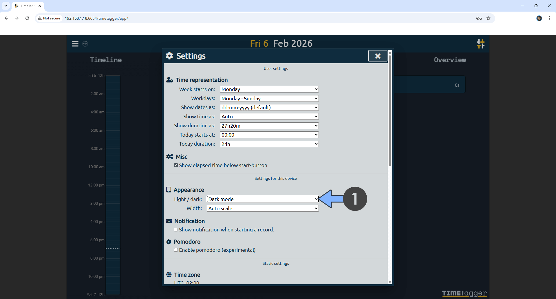Click scrollbar up arrow in Settings
This screenshot has width=556, height=299.
(390, 52)
